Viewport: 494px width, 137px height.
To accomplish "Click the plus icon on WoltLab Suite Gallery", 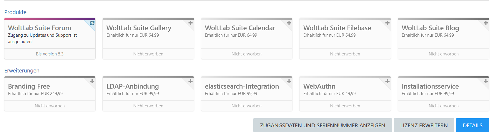I will (x=191, y=23).
